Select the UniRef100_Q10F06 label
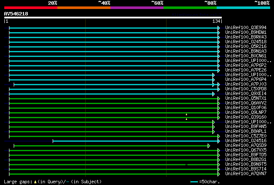The height and width of the screenshot is (185, 274). tap(246, 108)
